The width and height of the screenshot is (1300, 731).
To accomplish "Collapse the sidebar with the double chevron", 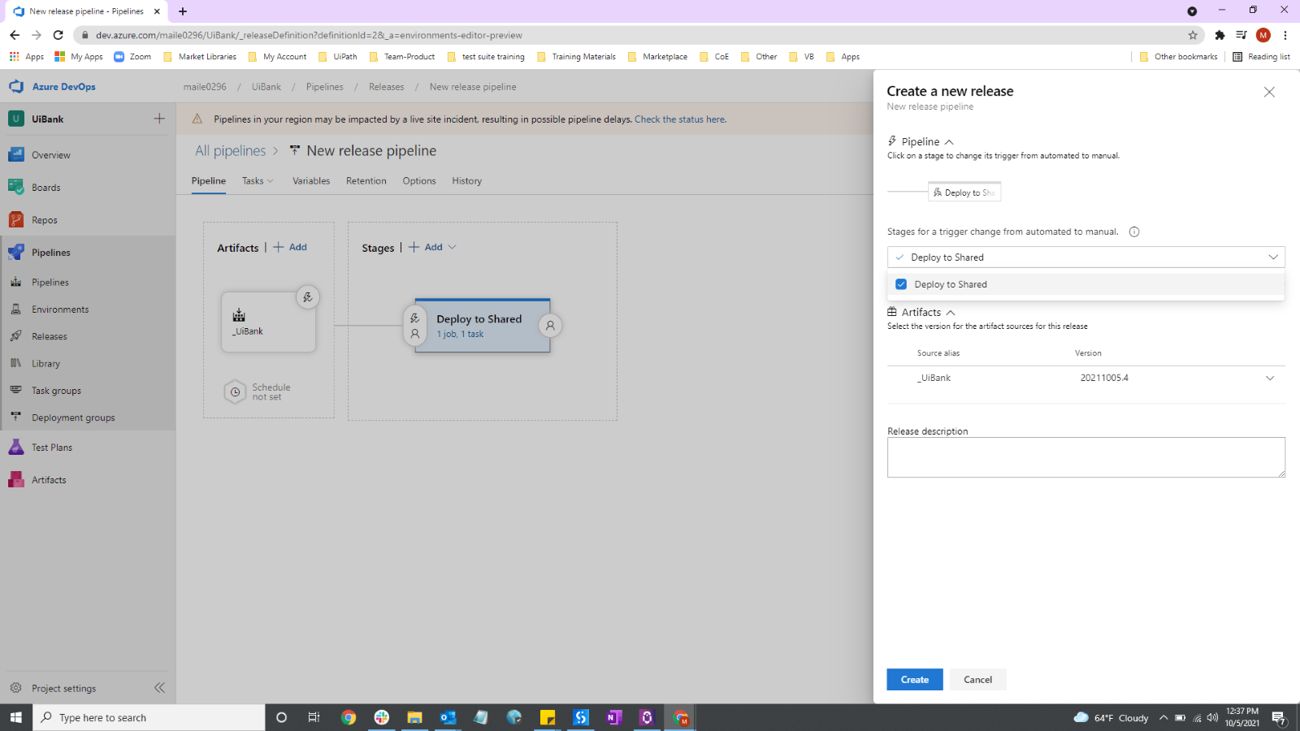I will (159, 688).
